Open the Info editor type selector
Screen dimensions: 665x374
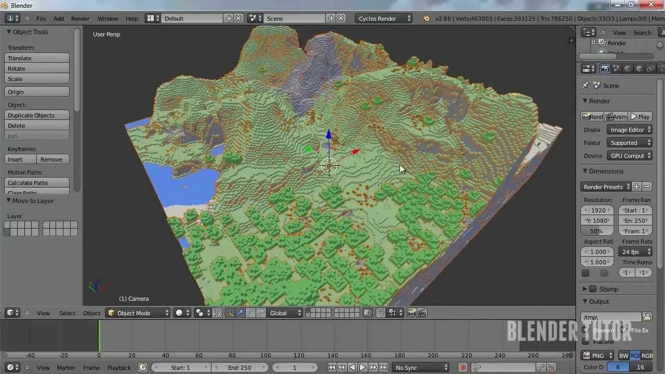tap(12, 18)
